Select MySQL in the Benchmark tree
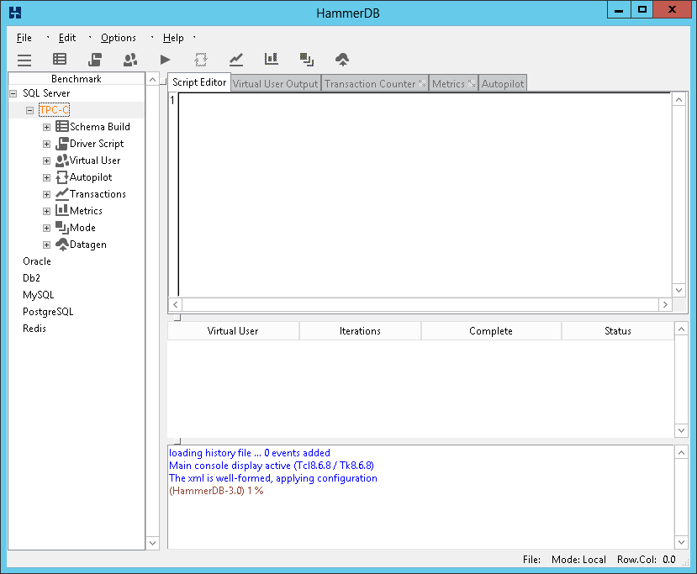The height and width of the screenshot is (574, 697). 38,295
